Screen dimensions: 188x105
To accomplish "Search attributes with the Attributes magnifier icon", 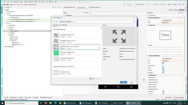I will click(x=179, y=13).
